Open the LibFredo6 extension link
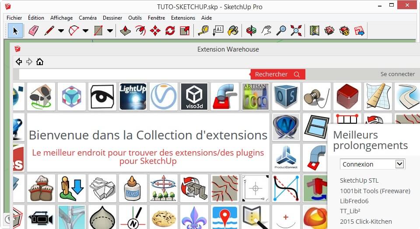The width and height of the screenshot is (420, 229). pos(354,201)
